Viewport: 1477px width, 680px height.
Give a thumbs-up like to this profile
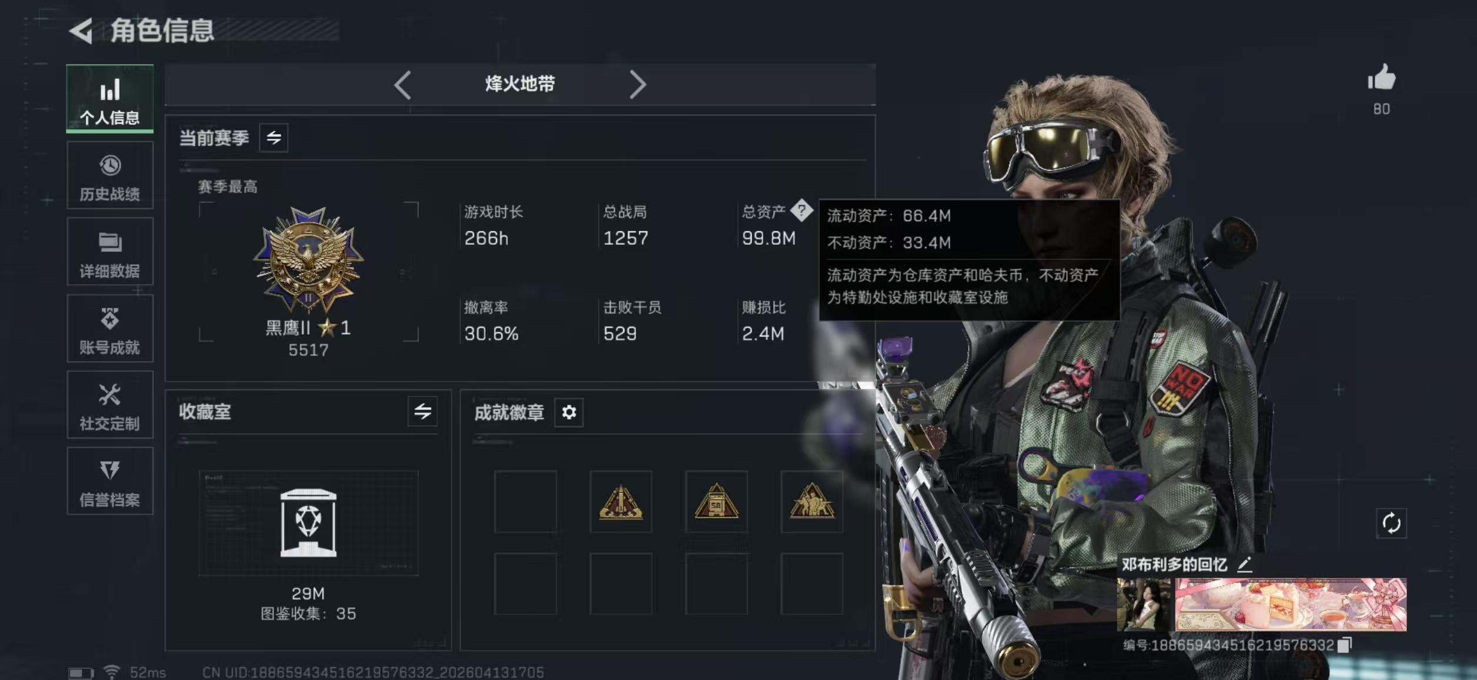[1381, 77]
